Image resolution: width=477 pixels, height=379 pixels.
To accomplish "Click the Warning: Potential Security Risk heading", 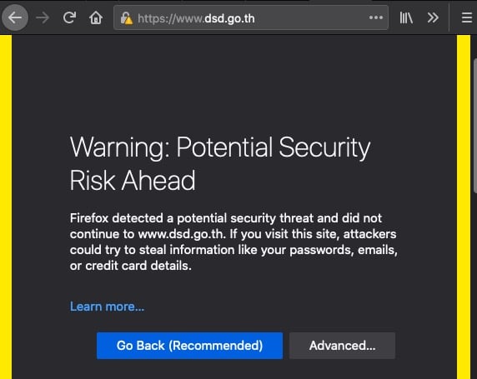I will point(220,163).
